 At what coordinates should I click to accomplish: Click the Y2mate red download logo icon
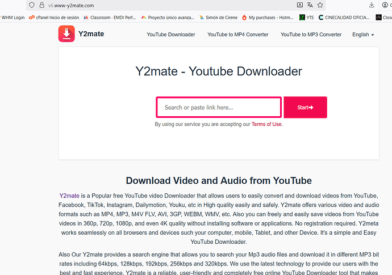(66, 34)
